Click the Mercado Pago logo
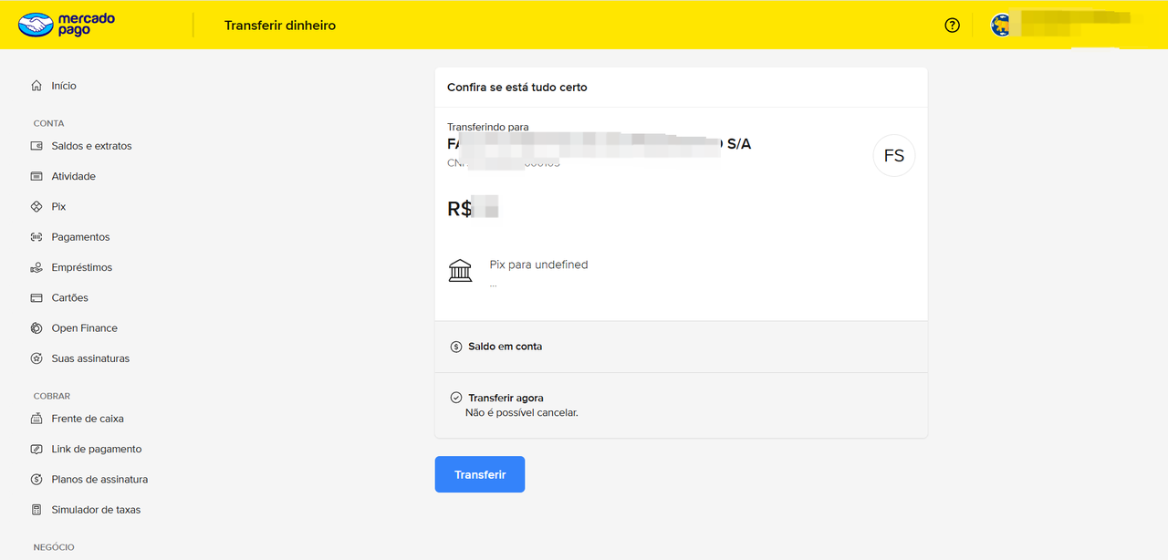 (67, 25)
